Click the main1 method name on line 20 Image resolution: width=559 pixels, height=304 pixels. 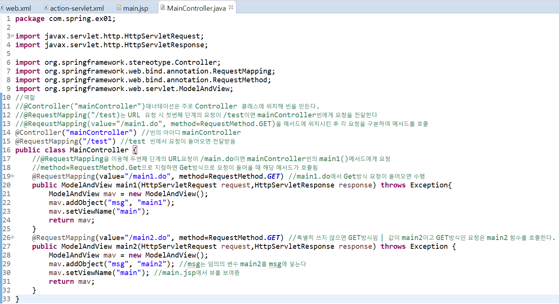(126, 185)
